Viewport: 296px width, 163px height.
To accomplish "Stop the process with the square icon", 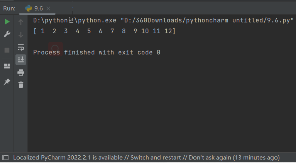I will tap(7, 50).
